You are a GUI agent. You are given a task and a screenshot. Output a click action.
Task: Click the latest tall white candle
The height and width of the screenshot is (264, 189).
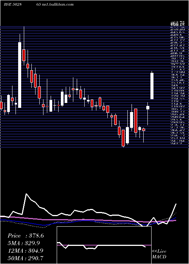click(152, 86)
